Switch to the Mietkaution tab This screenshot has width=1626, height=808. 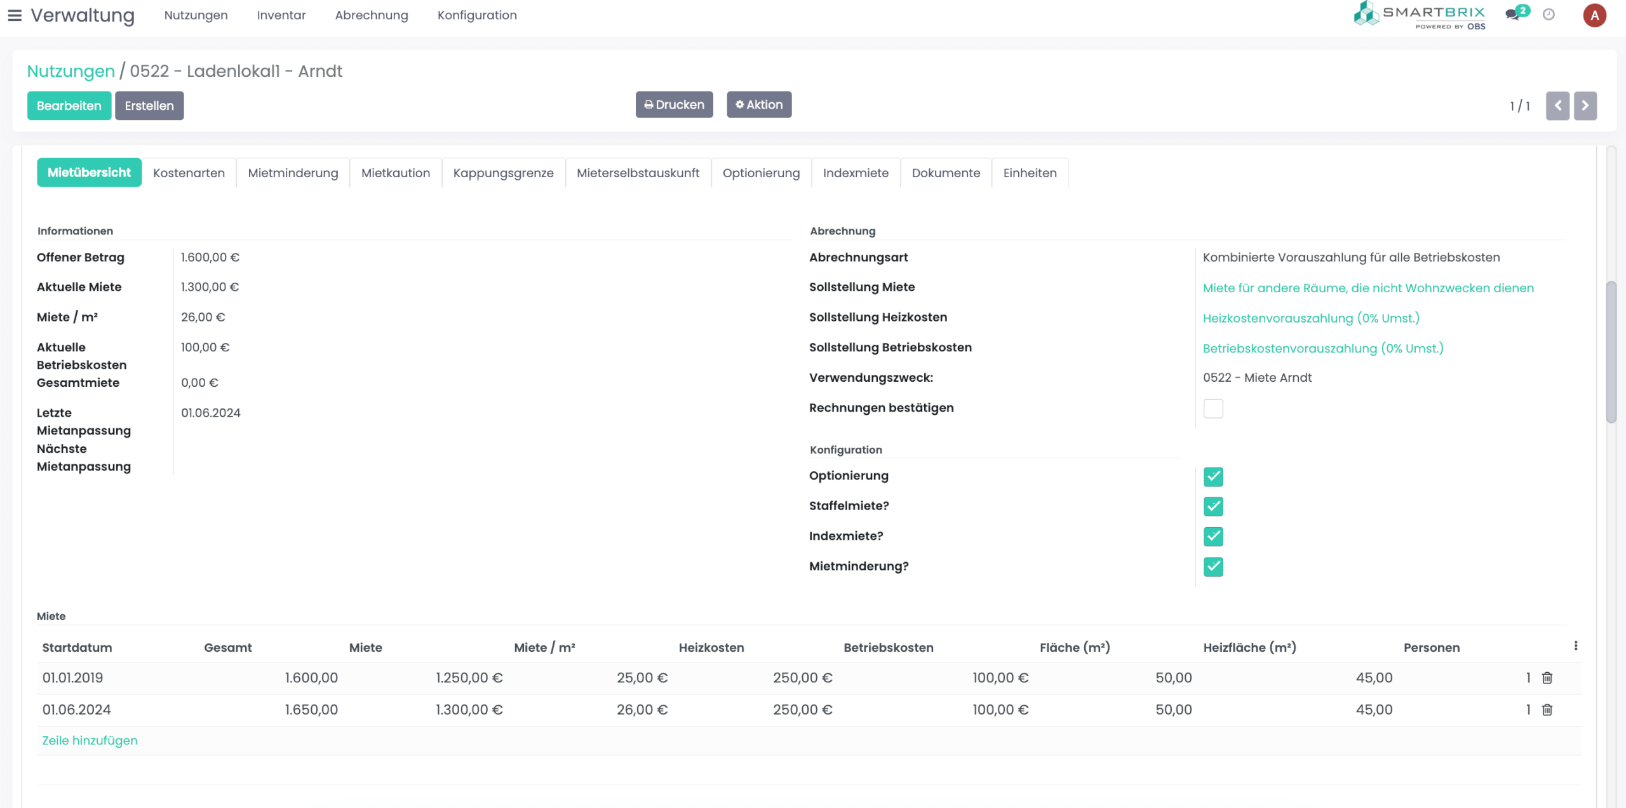[x=396, y=173]
